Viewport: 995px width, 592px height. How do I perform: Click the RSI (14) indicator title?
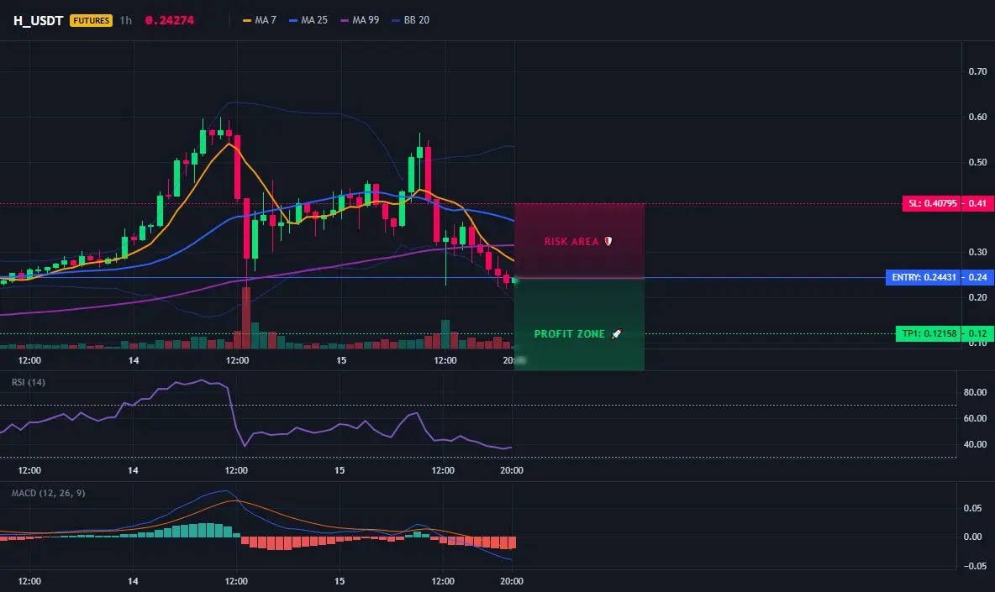pyautogui.click(x=29, y=382)
